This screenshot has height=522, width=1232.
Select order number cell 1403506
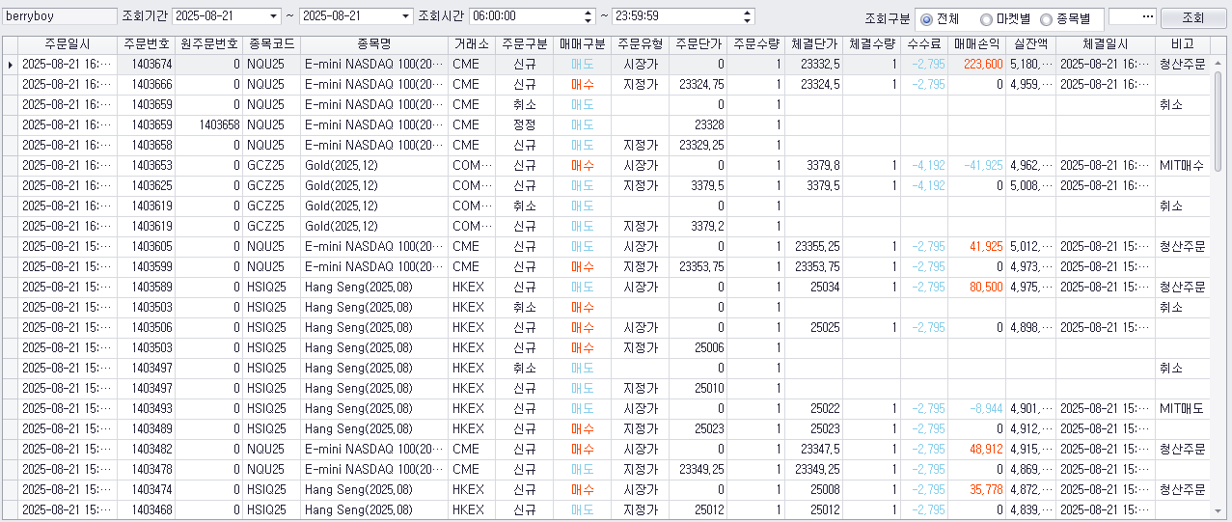coord(147,327)
